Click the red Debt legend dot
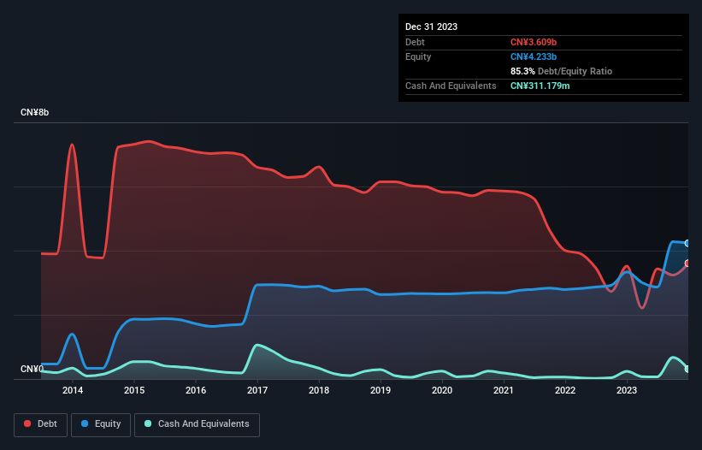This screenshot has height=450, width=702. click(x=27, y=423)
